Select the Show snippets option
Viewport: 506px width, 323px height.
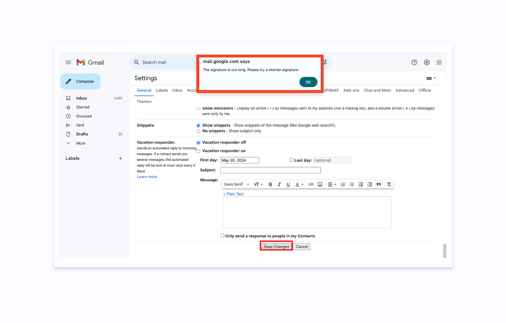[198, 125]
